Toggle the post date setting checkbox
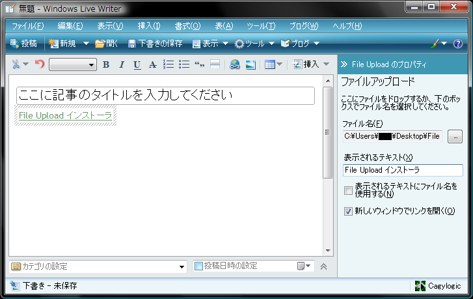 pyautogui.click(x=199, y=266)
